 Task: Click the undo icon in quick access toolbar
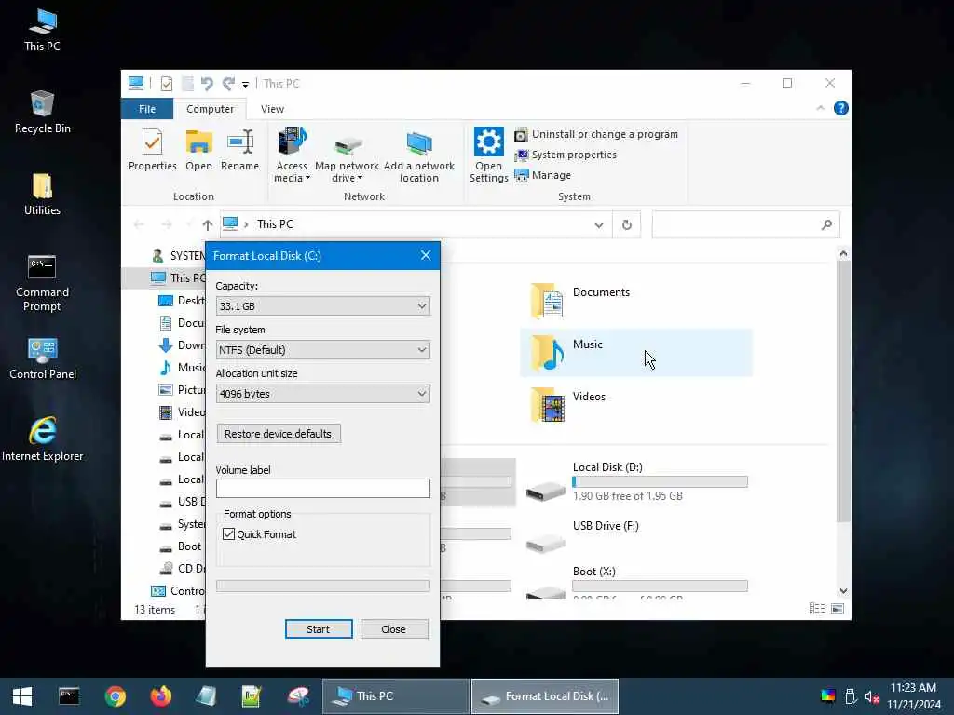[x=207, y=83]
